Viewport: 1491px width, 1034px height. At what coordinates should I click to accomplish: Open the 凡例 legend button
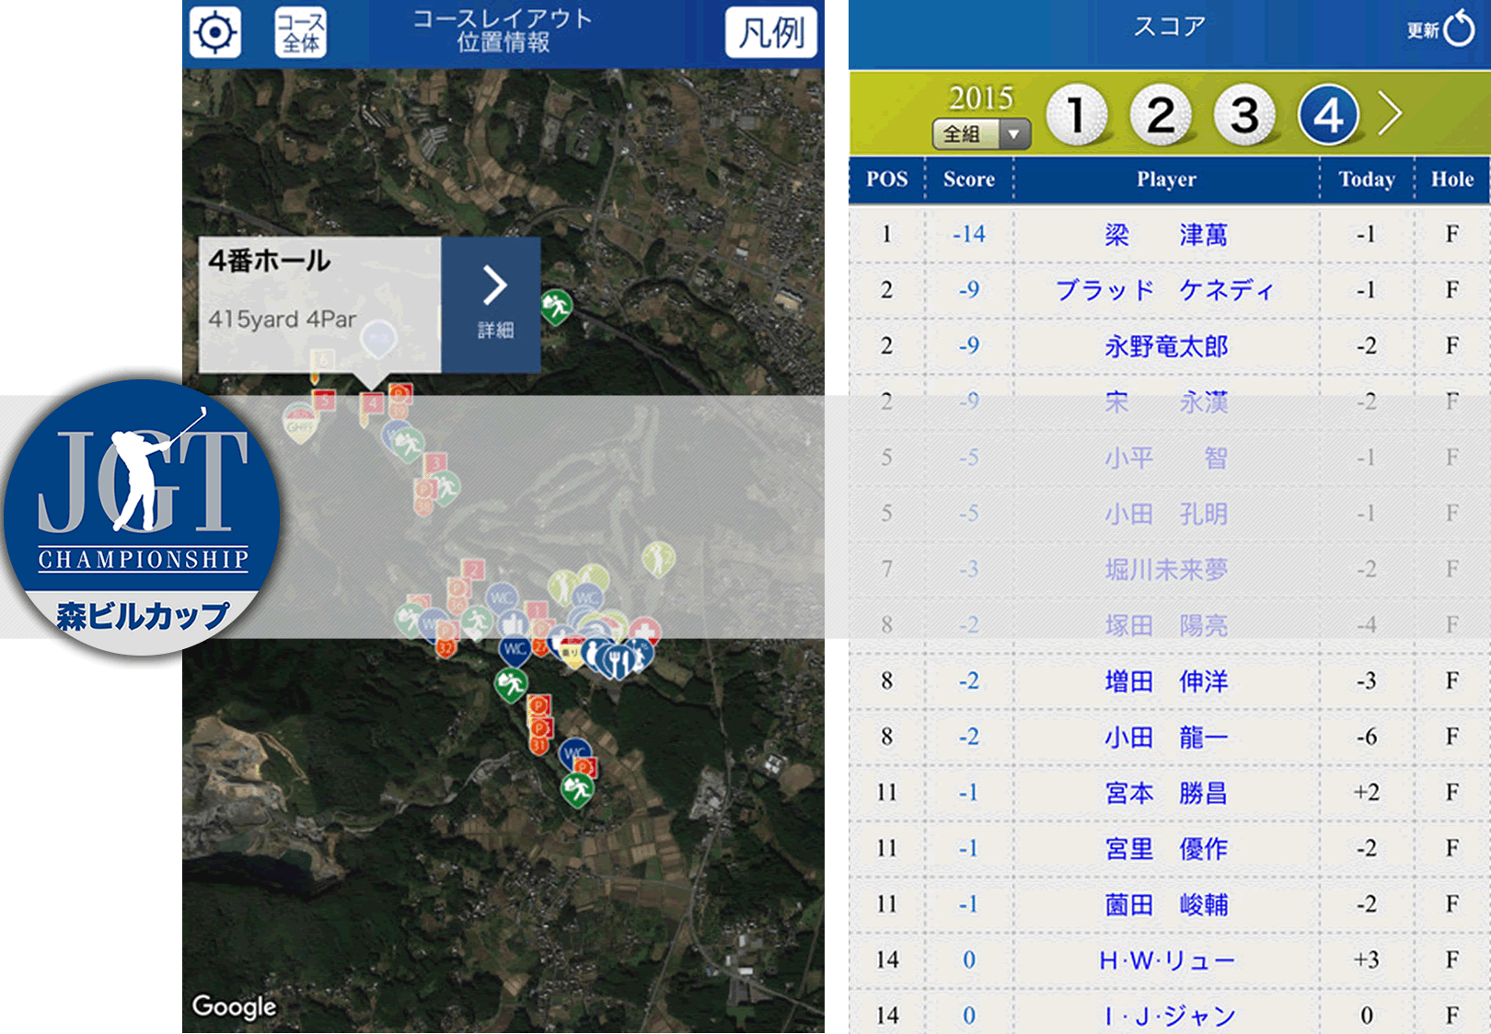click(x=771, y=33)
